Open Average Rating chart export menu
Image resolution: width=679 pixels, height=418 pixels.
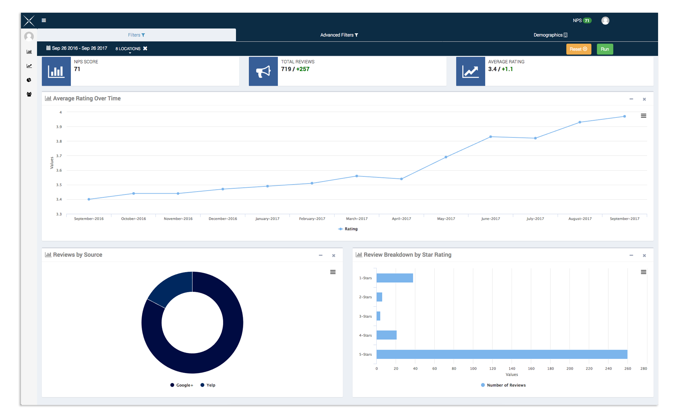[x=643, y=116]
